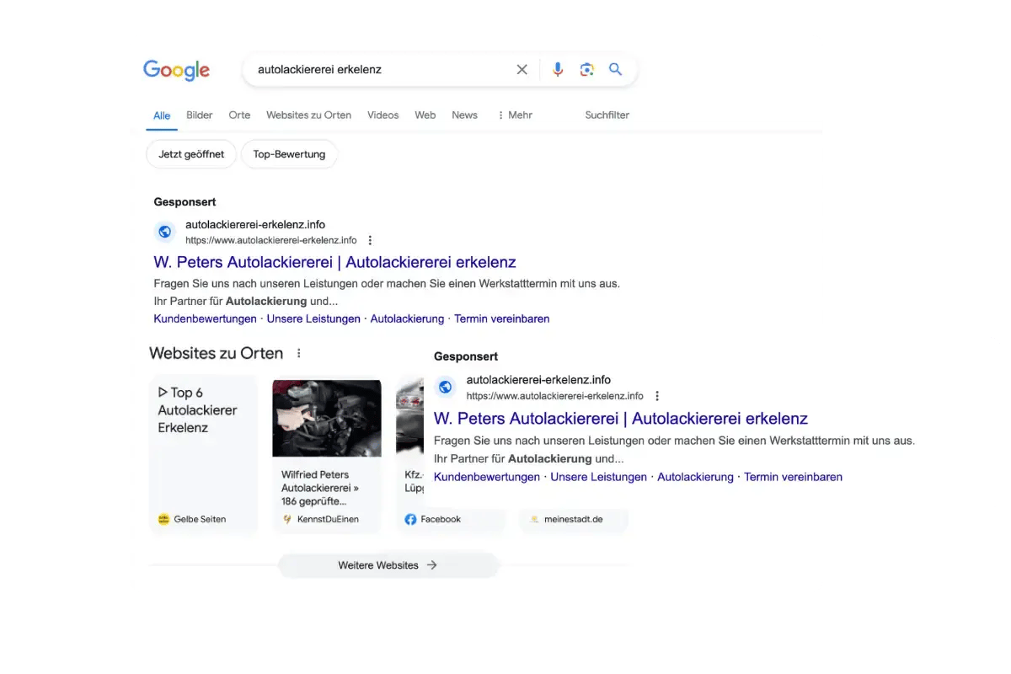Open three-dot menu in the enlarged overlay ad
1011x674 pixels.
tap(657, 396)
